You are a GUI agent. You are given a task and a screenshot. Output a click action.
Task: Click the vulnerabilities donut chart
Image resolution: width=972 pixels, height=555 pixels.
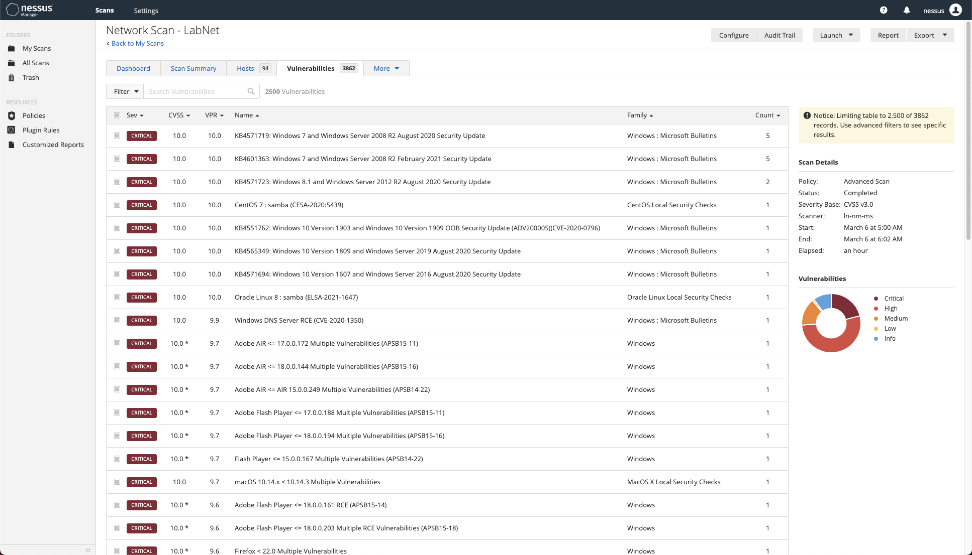point(831,323)
